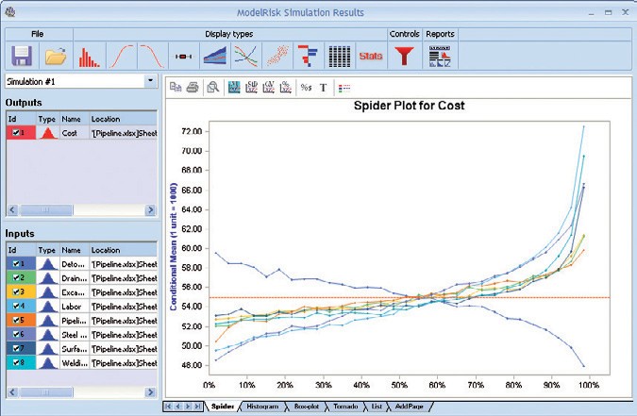This screenshot has height=416, width=637.
Task: Click the Outputs horizontal scrollbar thumb
Action: coord(46,210)
